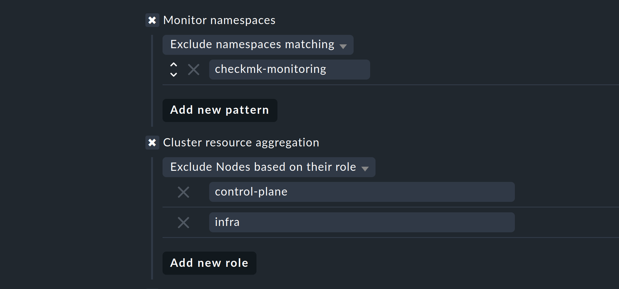Click the up arrow to reorder checkmk-monitoring pattern
619x289 pixels.
click(174, 65)
